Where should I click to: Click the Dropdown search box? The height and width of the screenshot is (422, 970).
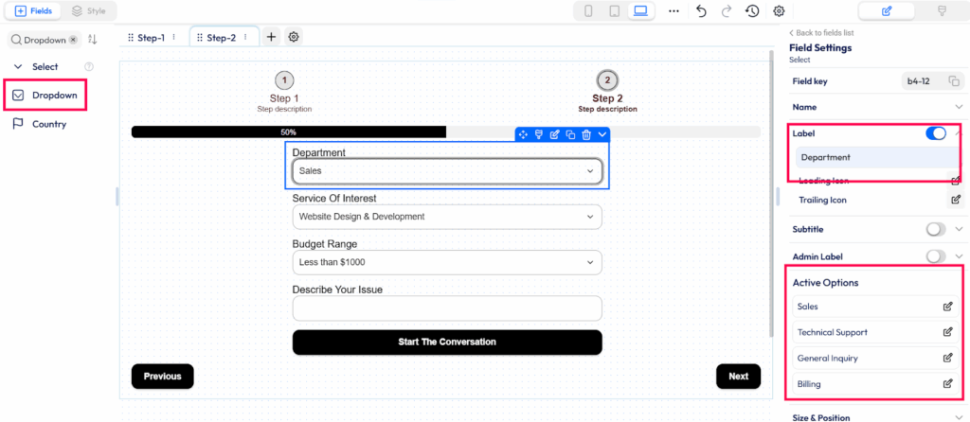click(x=44, y=40)
